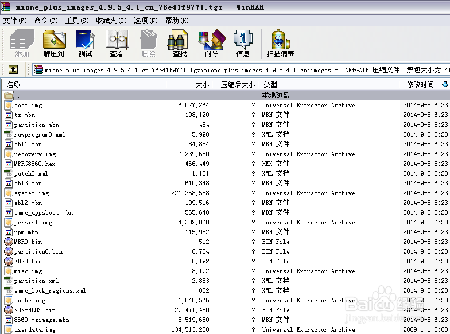Click the boot.img file icon
The image size is (450, 334).
(x=9, y=106)
